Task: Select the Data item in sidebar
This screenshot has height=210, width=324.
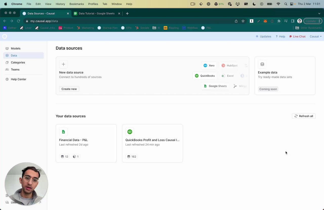Action: tap(24, 55)
